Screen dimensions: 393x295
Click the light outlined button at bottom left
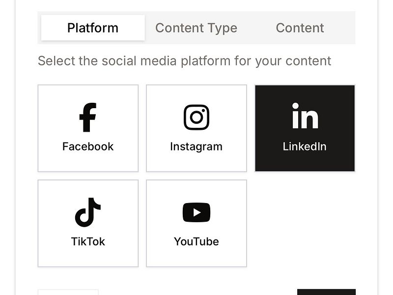69,291
